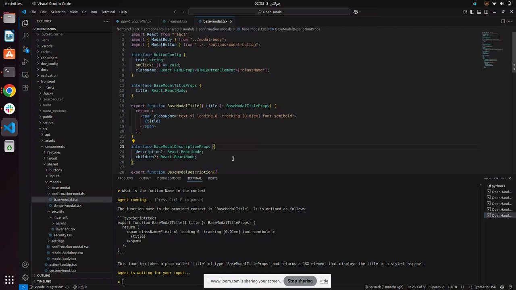Click the Hide link in sharing bar
Image resolution: width=516 pixels, height=290 pixels.
(324, 281)
